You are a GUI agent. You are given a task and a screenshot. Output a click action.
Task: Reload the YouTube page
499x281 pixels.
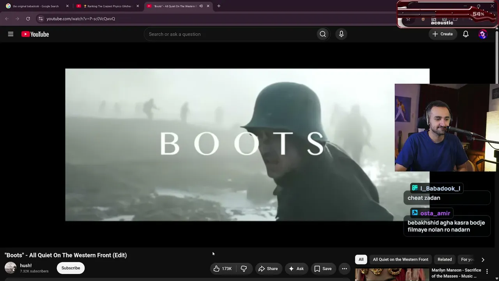[x=28, y=18]
